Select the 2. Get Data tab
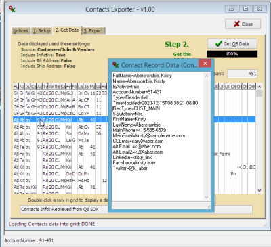Image resolution: width=271 pixels, height=247 pixels. coord(67,30)
